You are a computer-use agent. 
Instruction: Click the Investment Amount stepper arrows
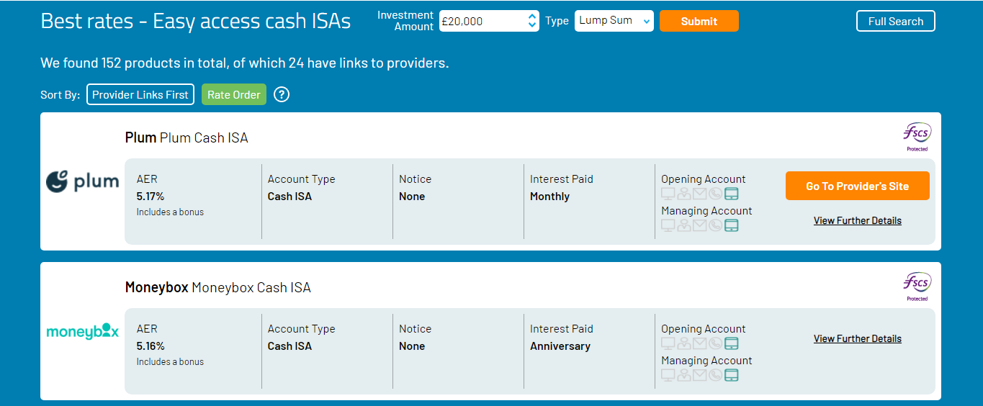[x=532, y=21]
